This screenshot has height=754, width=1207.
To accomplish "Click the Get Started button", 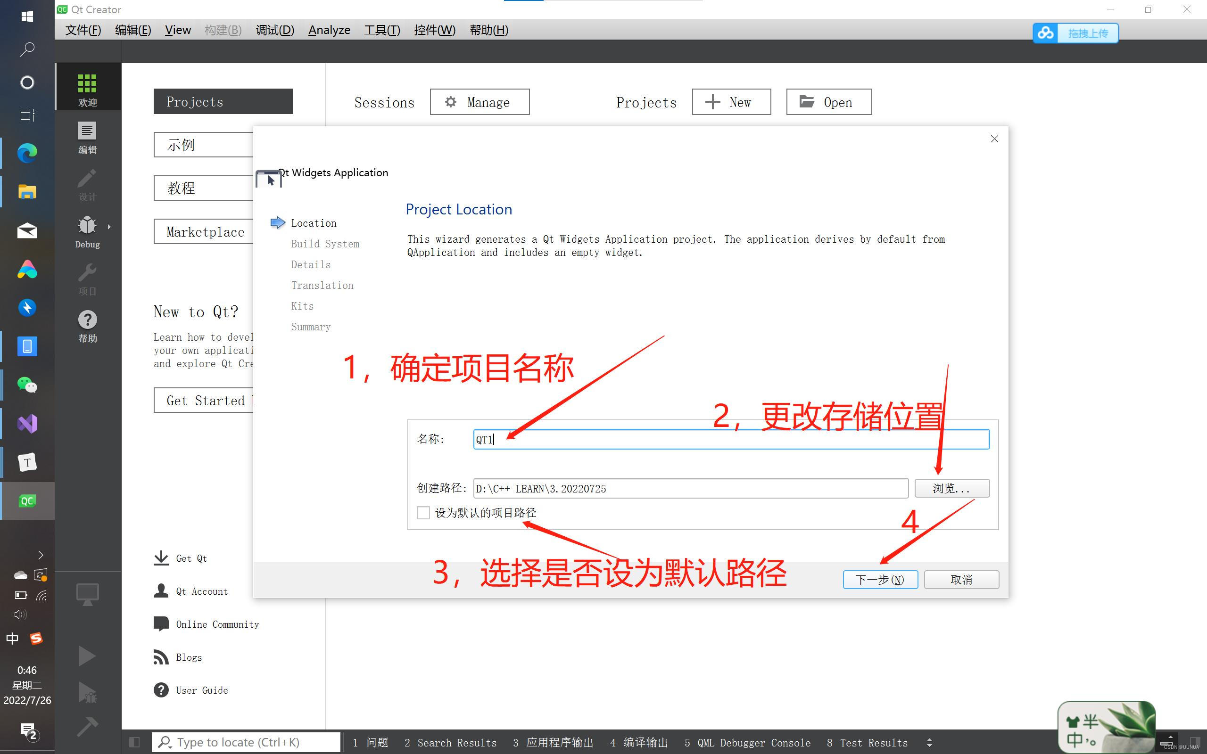I will (204, 400).
